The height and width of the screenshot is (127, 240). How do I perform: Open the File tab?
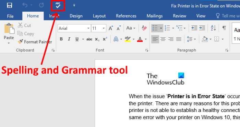(x=10, y=16)
